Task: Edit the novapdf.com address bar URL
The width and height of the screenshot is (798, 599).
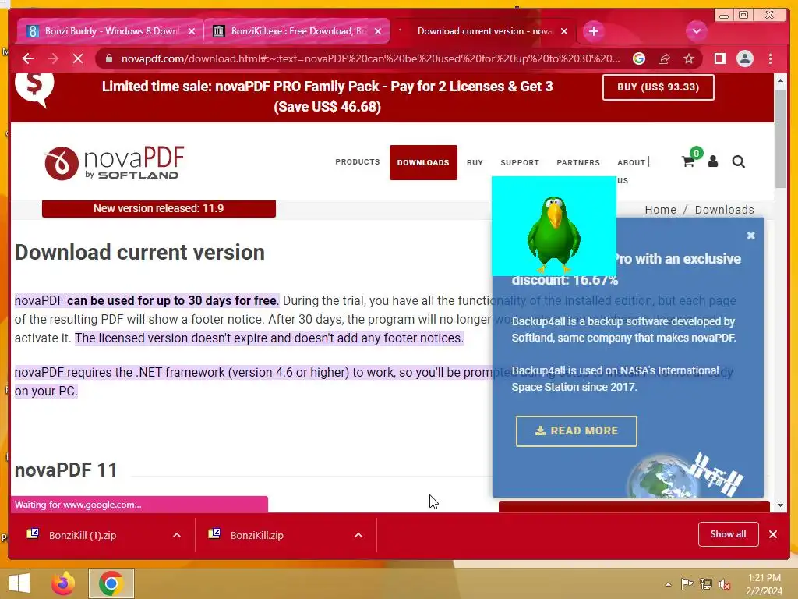Action: (x=370, y=58)
